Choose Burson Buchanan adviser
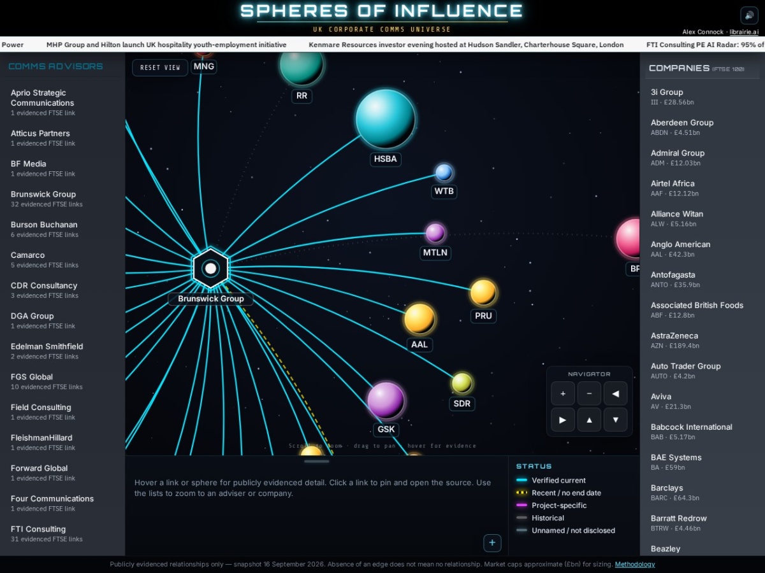This screenshot has width=765, height=573. coord(62,229)
